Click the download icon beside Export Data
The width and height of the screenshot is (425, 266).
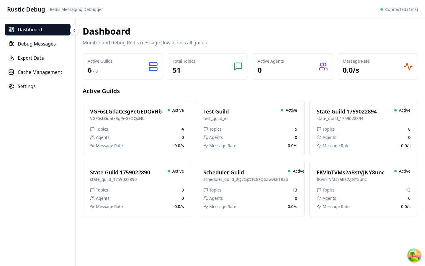click(11, 58)
